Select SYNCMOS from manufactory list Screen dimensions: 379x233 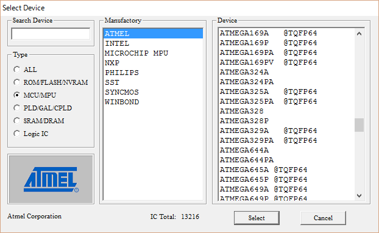(x=153, y=92)
